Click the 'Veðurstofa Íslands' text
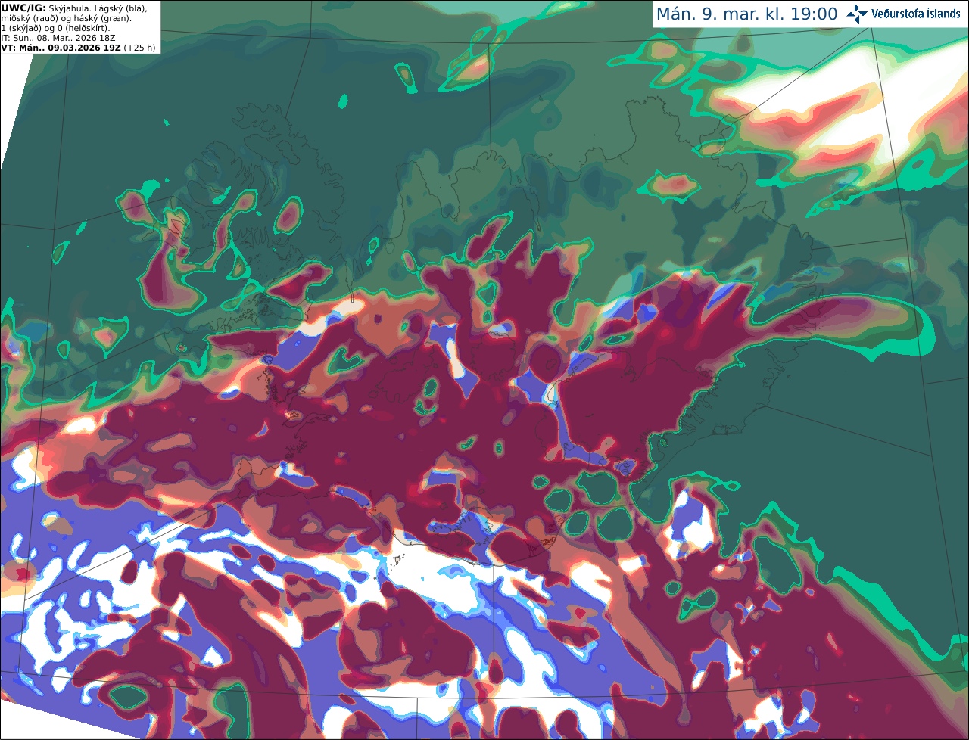The width and height of the screenshot is (969, 740). click(x=915, y=14)
